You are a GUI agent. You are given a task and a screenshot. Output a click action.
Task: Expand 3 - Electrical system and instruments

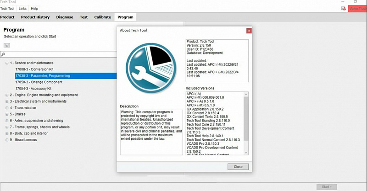click(x=7, y=101)
